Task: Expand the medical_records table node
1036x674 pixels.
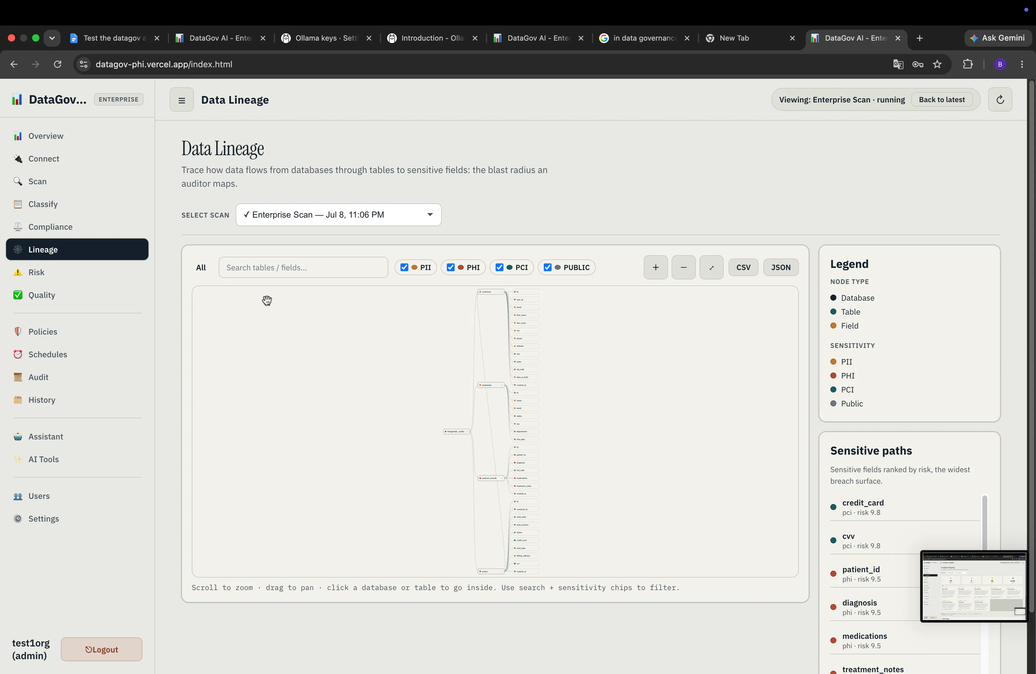Action: 490,478
